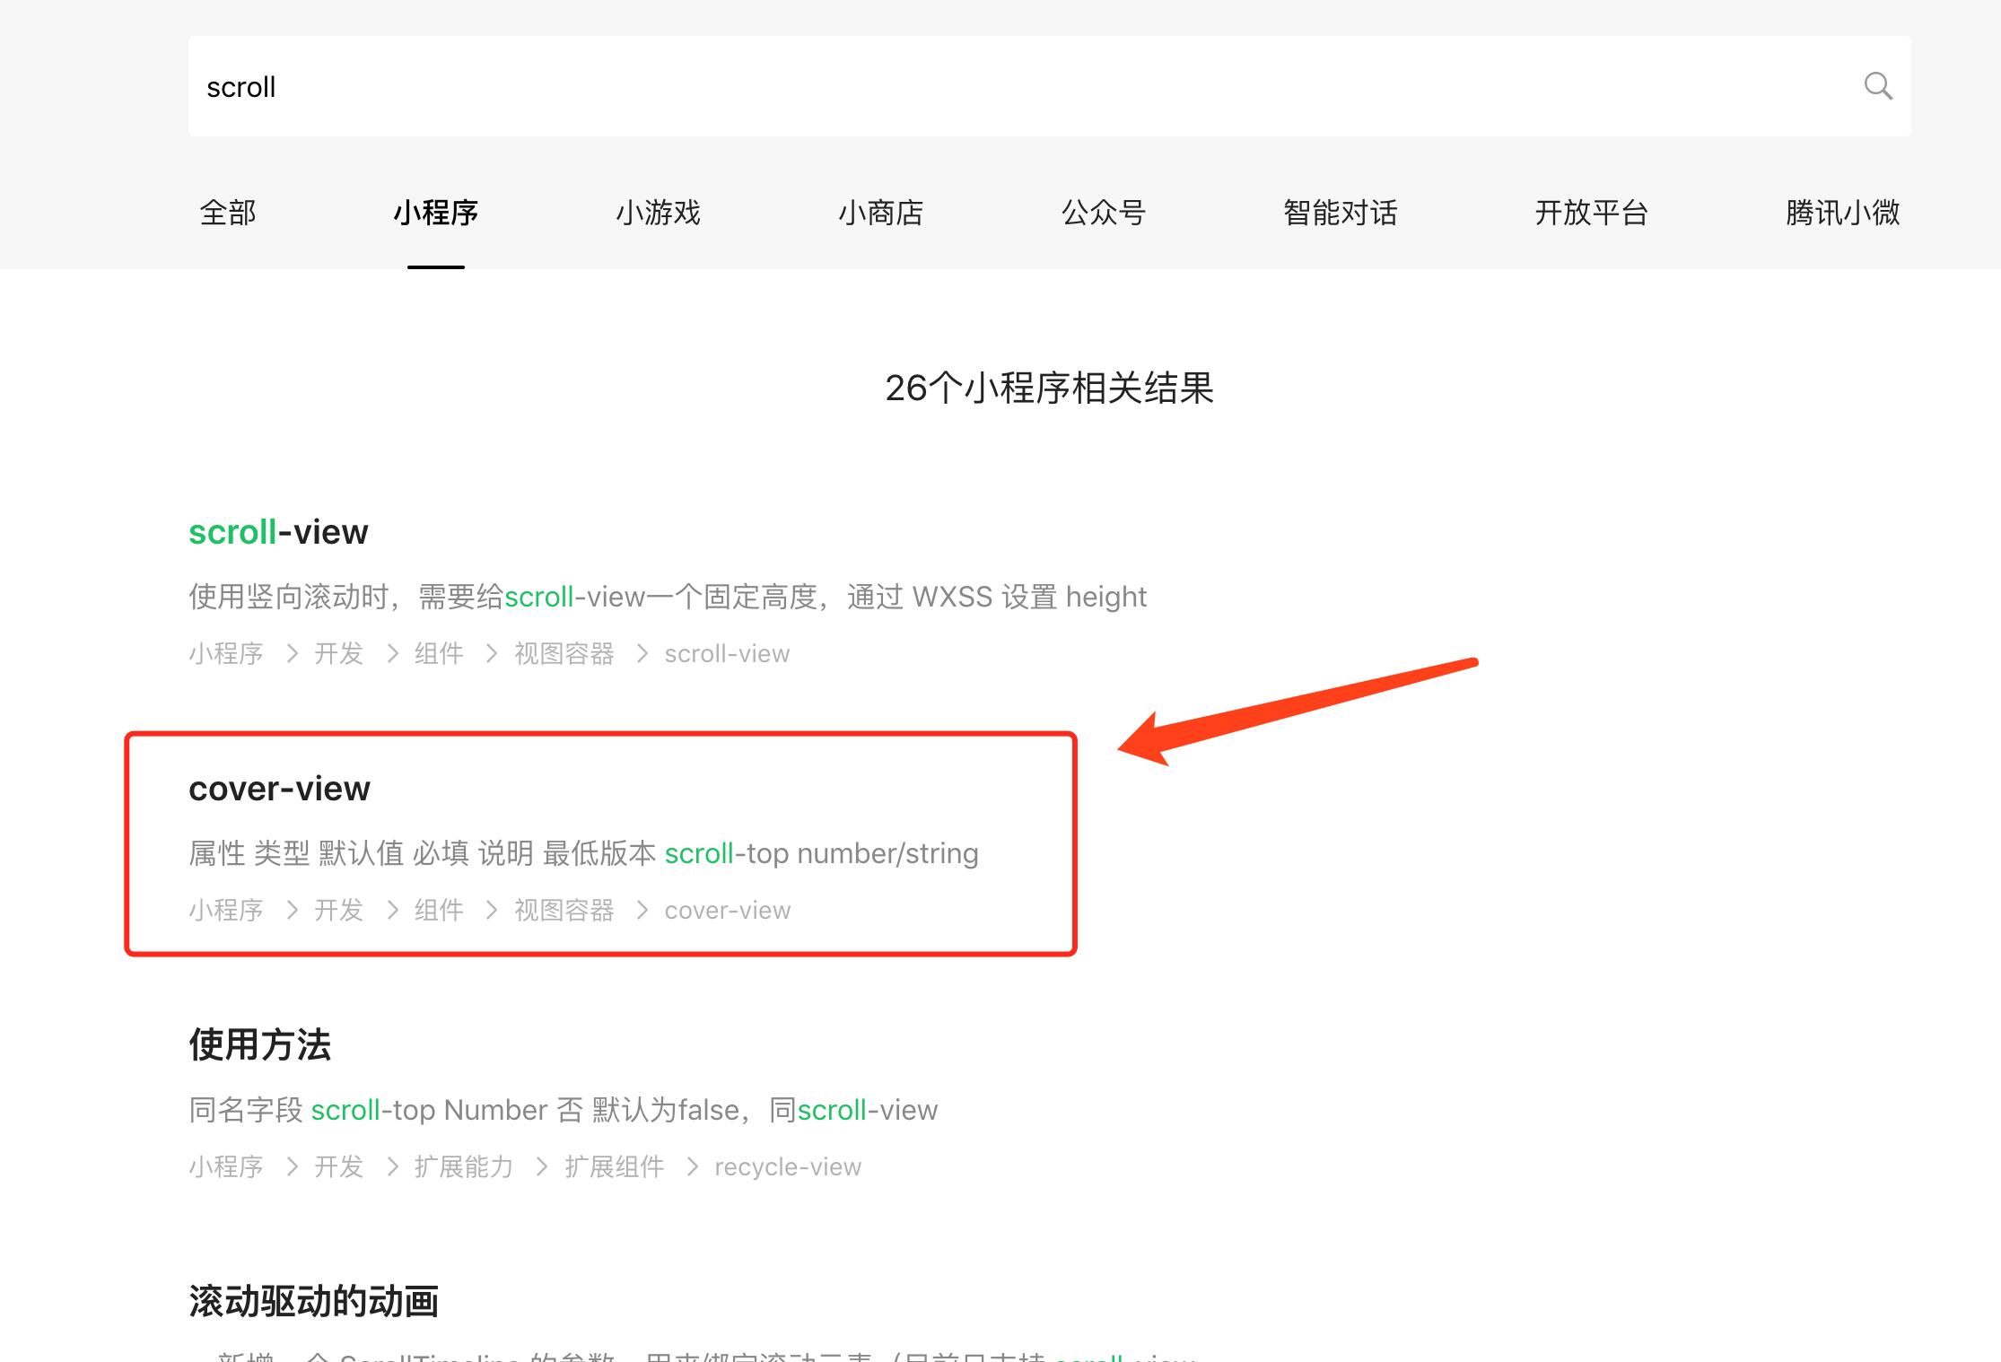Screen dimensions: 2001x1362
Task: Click the search magnifier icon
Action: point(1877,86)
